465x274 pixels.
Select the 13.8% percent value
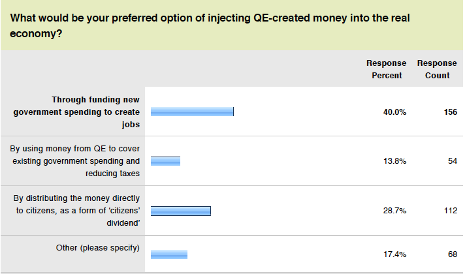394,161
